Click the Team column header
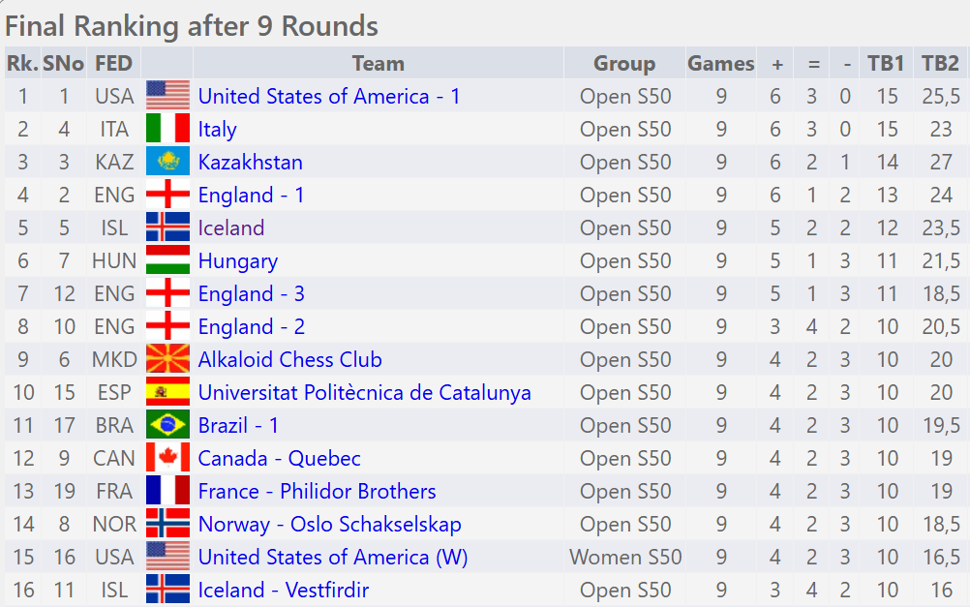This screenshot has height=607, width=970. [x=378, y=64]
